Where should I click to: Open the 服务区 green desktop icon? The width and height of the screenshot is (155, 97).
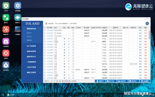click(6, 17)
